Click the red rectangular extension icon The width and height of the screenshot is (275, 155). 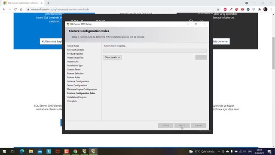pos(242,9)
